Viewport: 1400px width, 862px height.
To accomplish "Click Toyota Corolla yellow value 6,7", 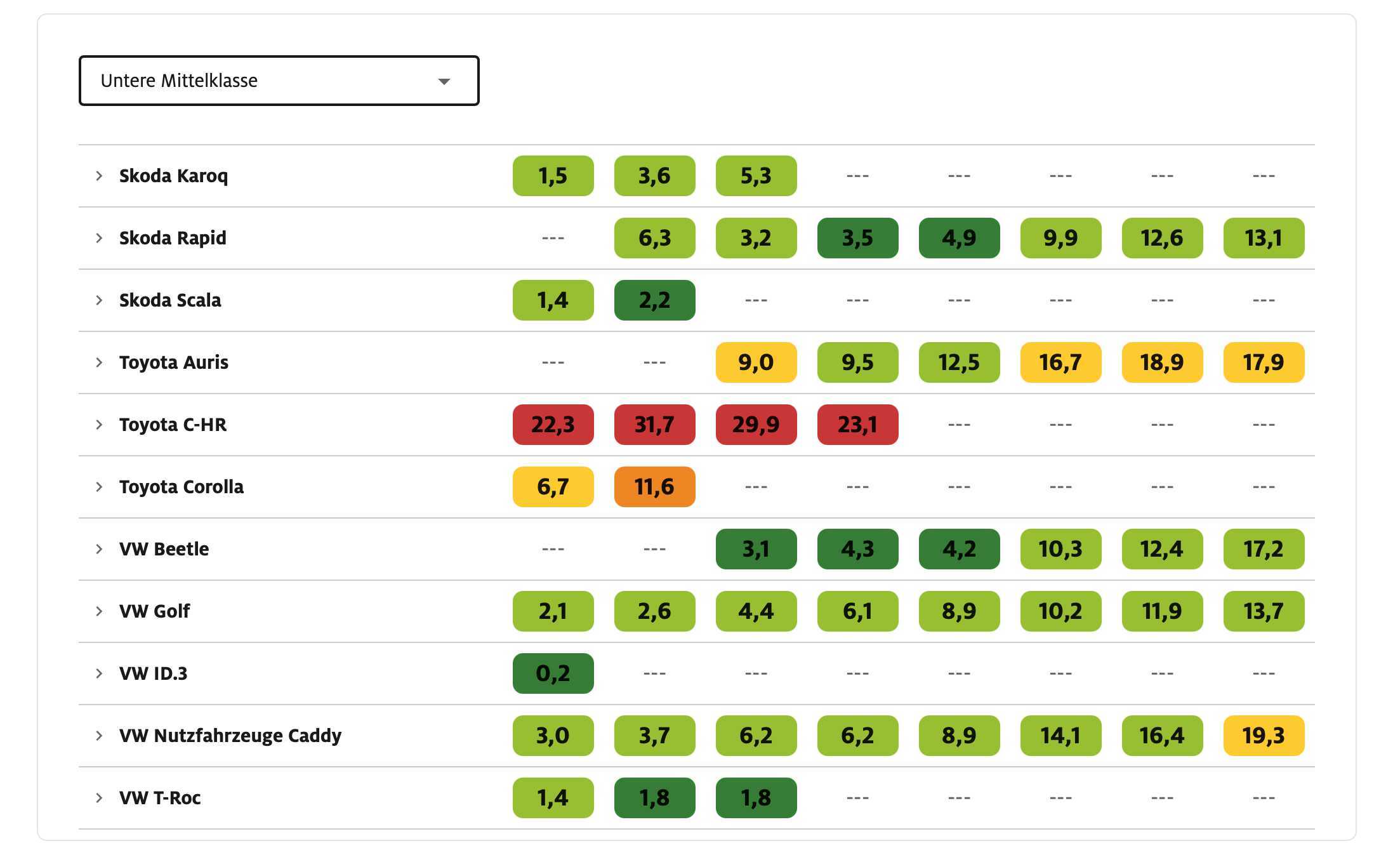I will pyautogui.click(x=553, y=487).
